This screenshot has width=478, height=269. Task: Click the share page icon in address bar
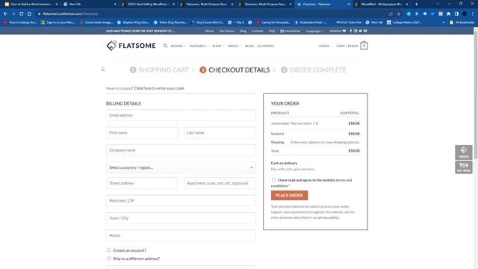tap(391, 13)
